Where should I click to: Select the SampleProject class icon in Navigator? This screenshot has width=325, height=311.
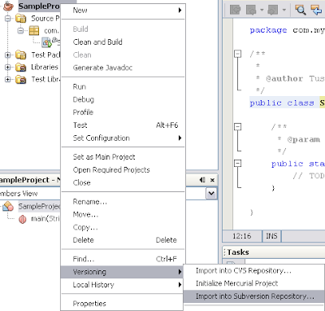(x=8, y=207)
